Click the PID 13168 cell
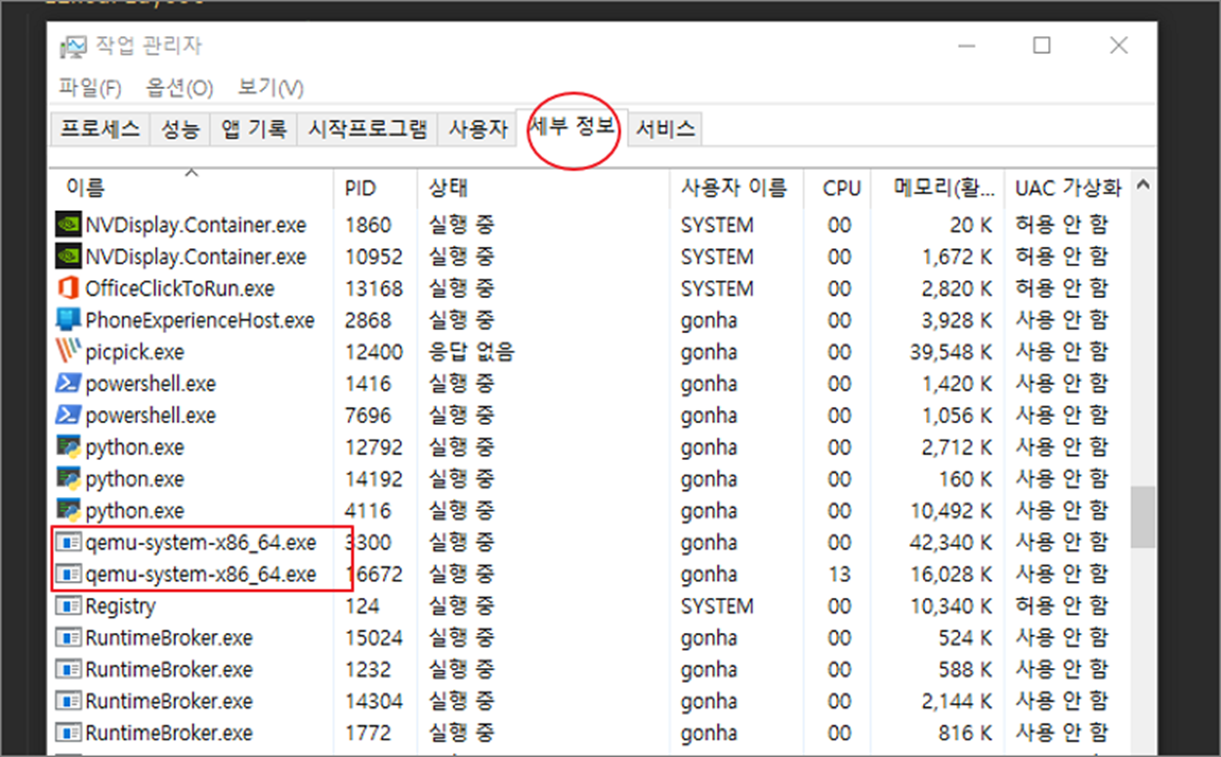Image resolution: width=1221 pixels, height=757 pixels. [x=373, y=288]
